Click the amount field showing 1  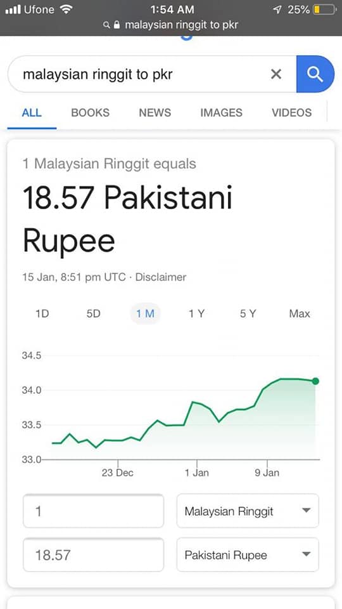coord(94,511)
